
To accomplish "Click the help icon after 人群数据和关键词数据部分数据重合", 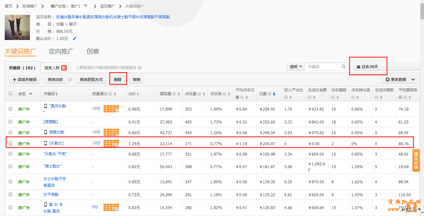I will click(x=140, y=68).
